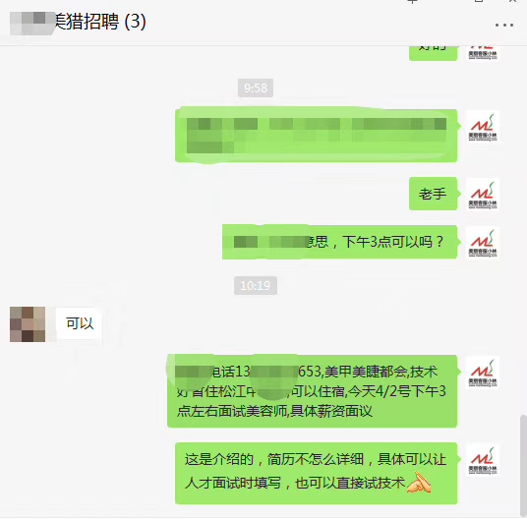Click the 简历不怎么详细 message bubble
Viewport: 527px width, 519px height.
[x=316, y=473]
